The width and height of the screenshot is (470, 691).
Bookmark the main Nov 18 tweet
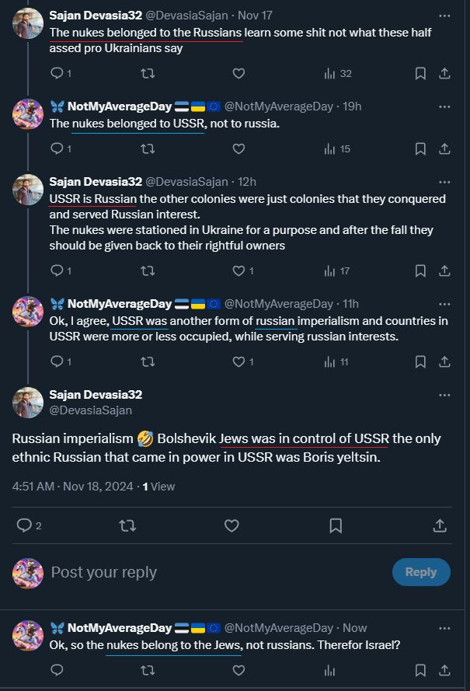(336, 526)
